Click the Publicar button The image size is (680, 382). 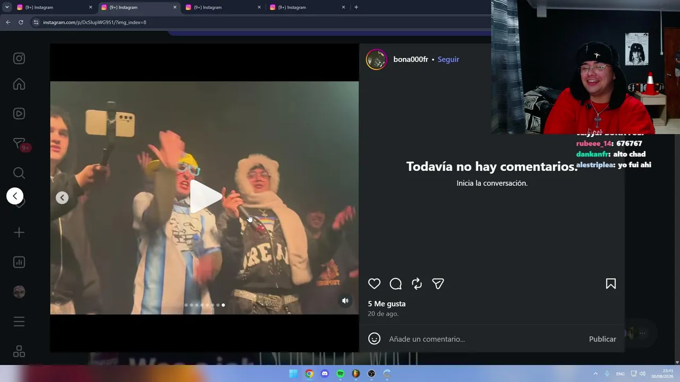click(602, 339)
